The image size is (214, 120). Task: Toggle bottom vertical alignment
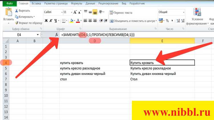[95, 12]
